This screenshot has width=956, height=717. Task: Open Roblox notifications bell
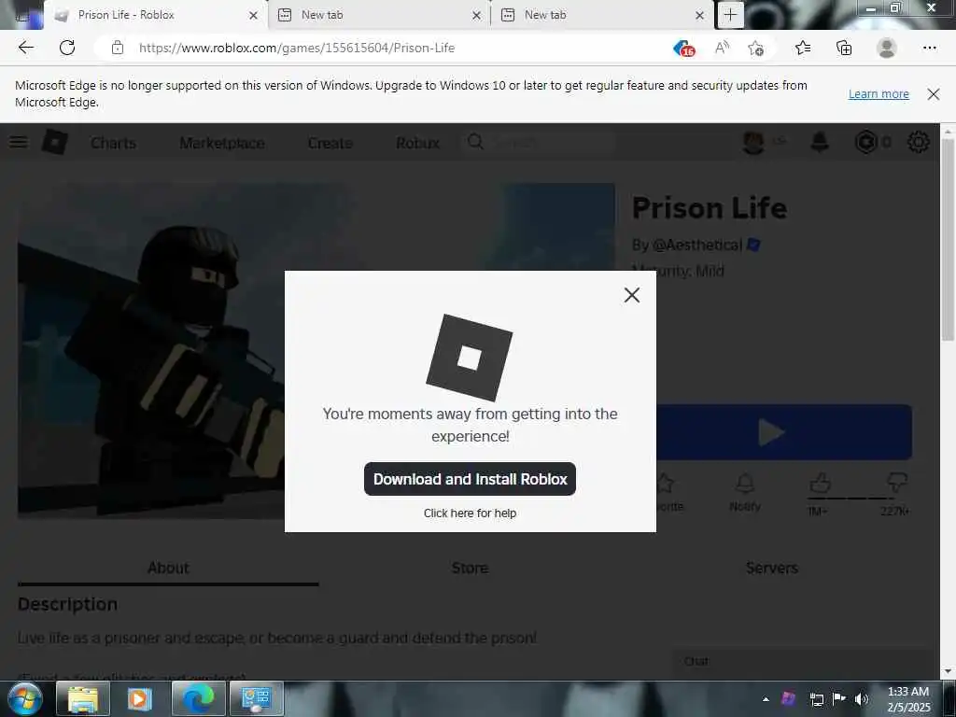[820, 142]
